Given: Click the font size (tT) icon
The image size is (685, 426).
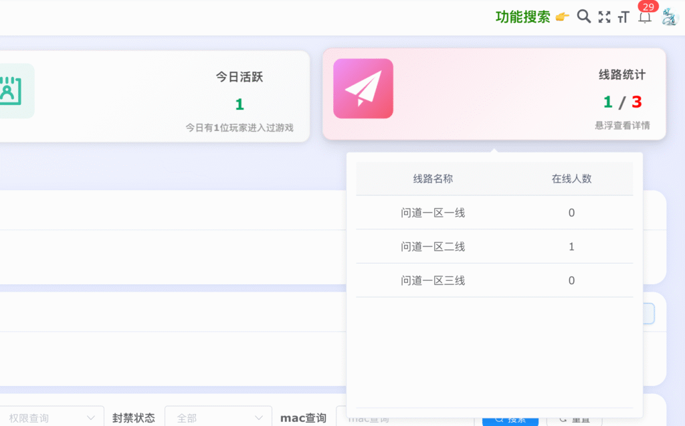Looking at the screenshot, I should tap(623, 16).
